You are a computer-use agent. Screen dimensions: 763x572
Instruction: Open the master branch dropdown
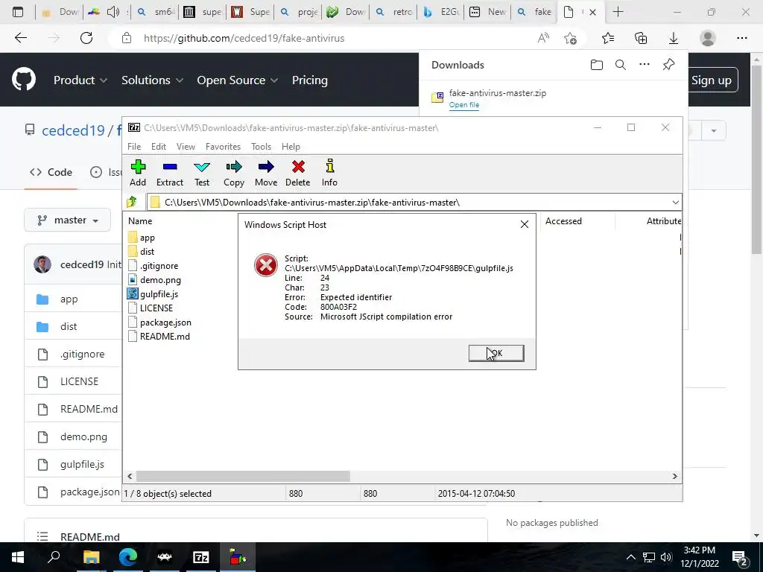point(68,220)
